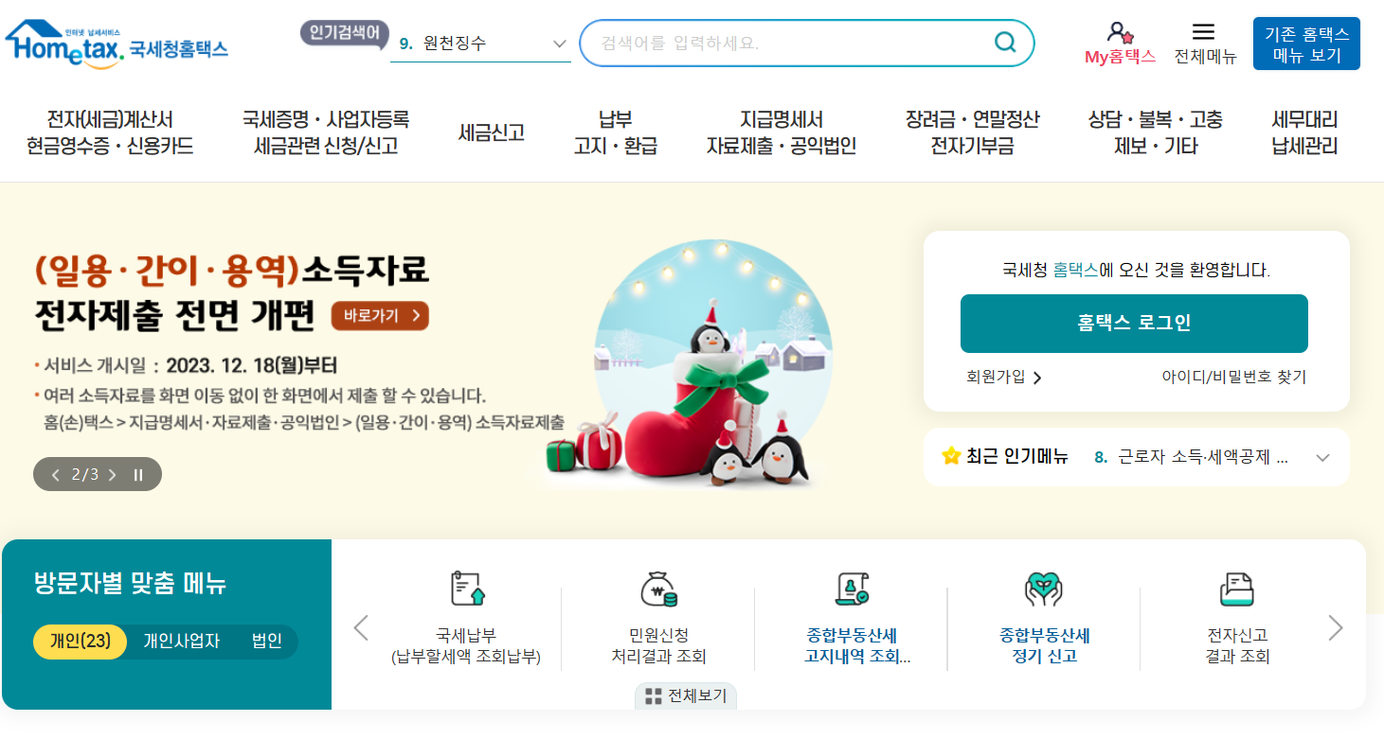Image resolution: width=1384 pixels, height=739 pixels.
Task: Click the 국세납부 document icon
Action: [x=467, y=589]
